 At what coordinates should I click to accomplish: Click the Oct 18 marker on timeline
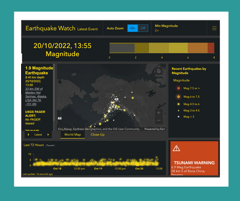[57, 168]
